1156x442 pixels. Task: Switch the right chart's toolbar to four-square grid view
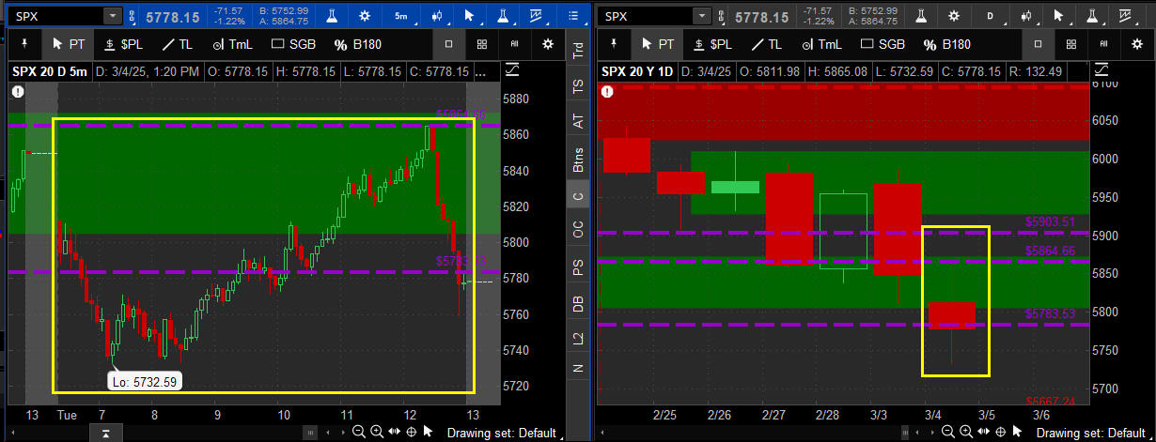1070,44
